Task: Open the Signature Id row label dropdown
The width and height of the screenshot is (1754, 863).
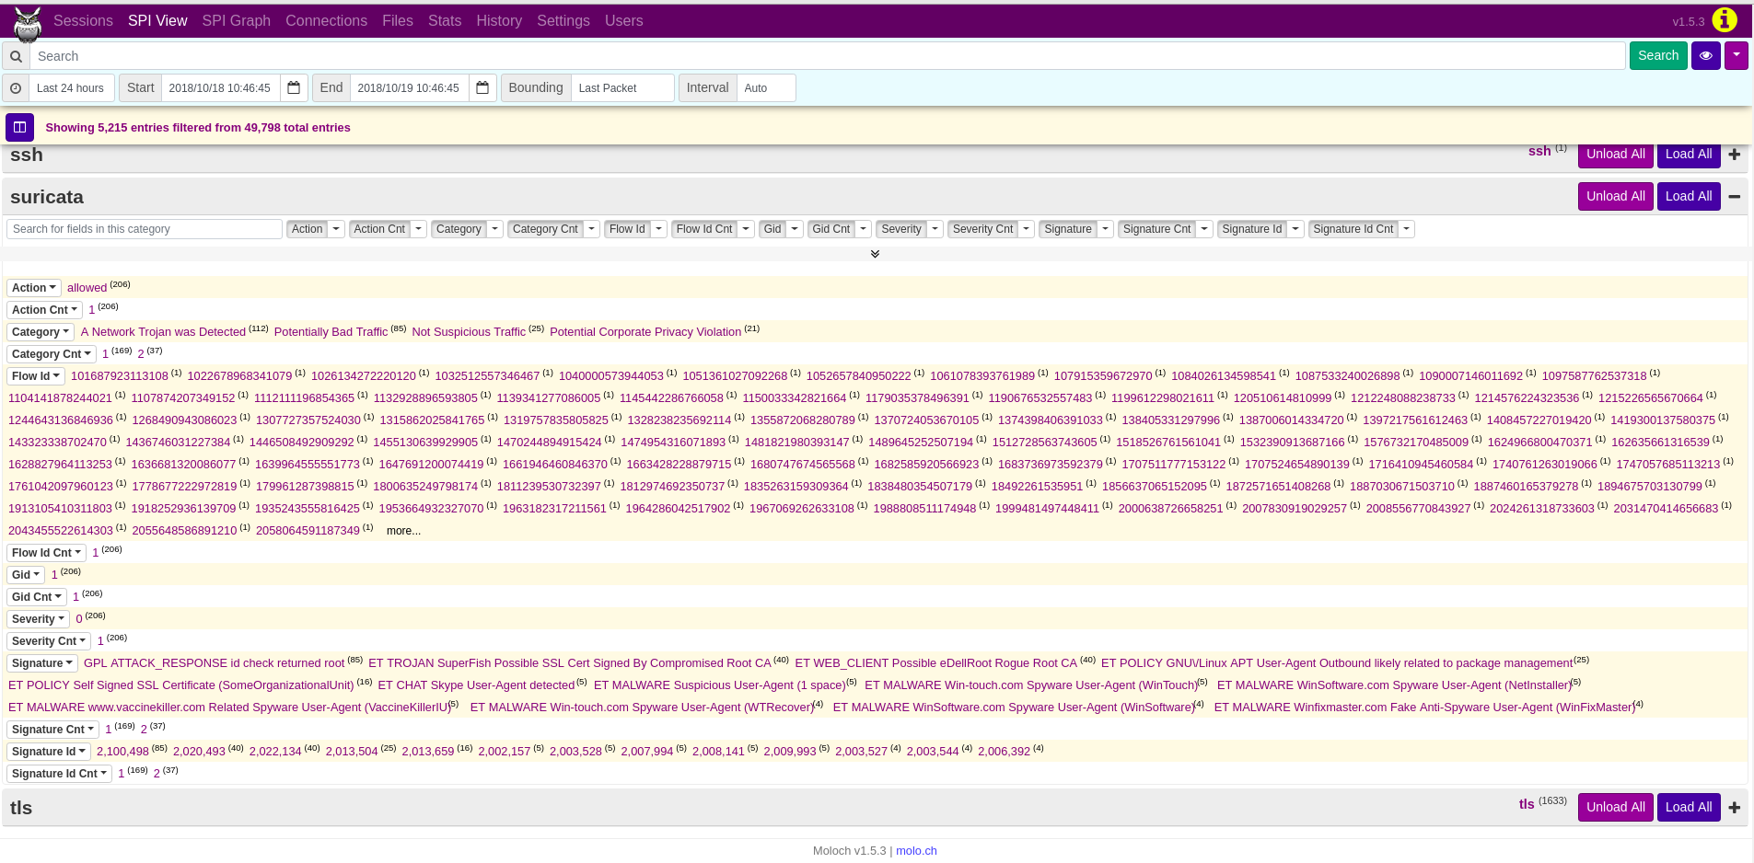Action: point(49,752)
